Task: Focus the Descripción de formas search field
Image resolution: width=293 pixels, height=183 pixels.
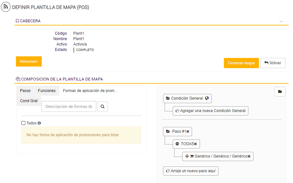Action: click(69, 107)
